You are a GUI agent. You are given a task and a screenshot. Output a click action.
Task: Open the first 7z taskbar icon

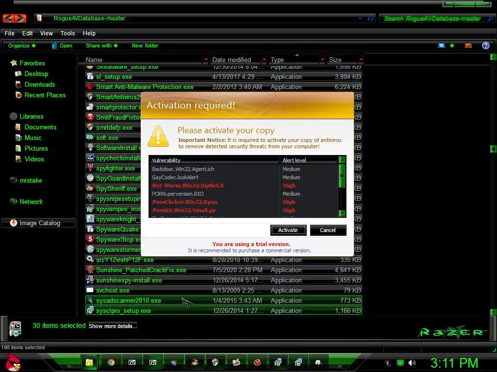coord(132,362)
